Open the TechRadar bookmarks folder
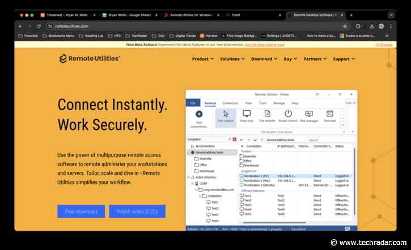Viewport: 411px width, 250px height. click(136, 36)
